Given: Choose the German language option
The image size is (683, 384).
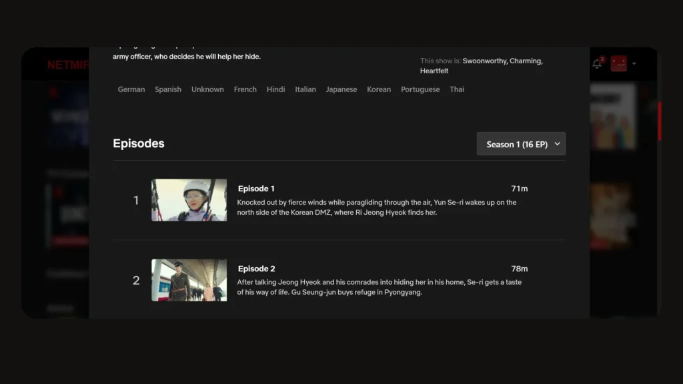Looking at the screenshot, I should (131, 89).
